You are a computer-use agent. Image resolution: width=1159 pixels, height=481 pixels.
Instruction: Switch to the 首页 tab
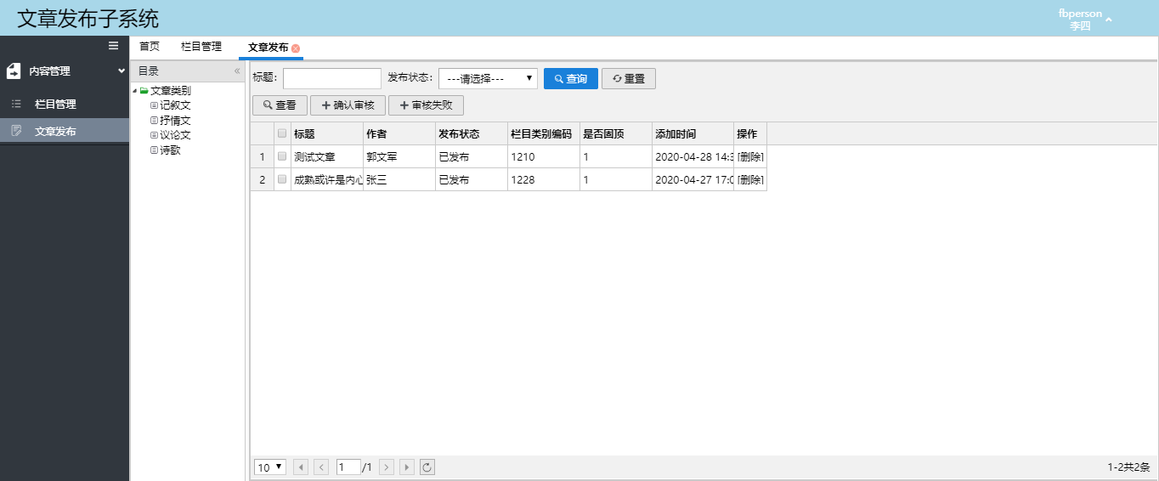point(150,47)
